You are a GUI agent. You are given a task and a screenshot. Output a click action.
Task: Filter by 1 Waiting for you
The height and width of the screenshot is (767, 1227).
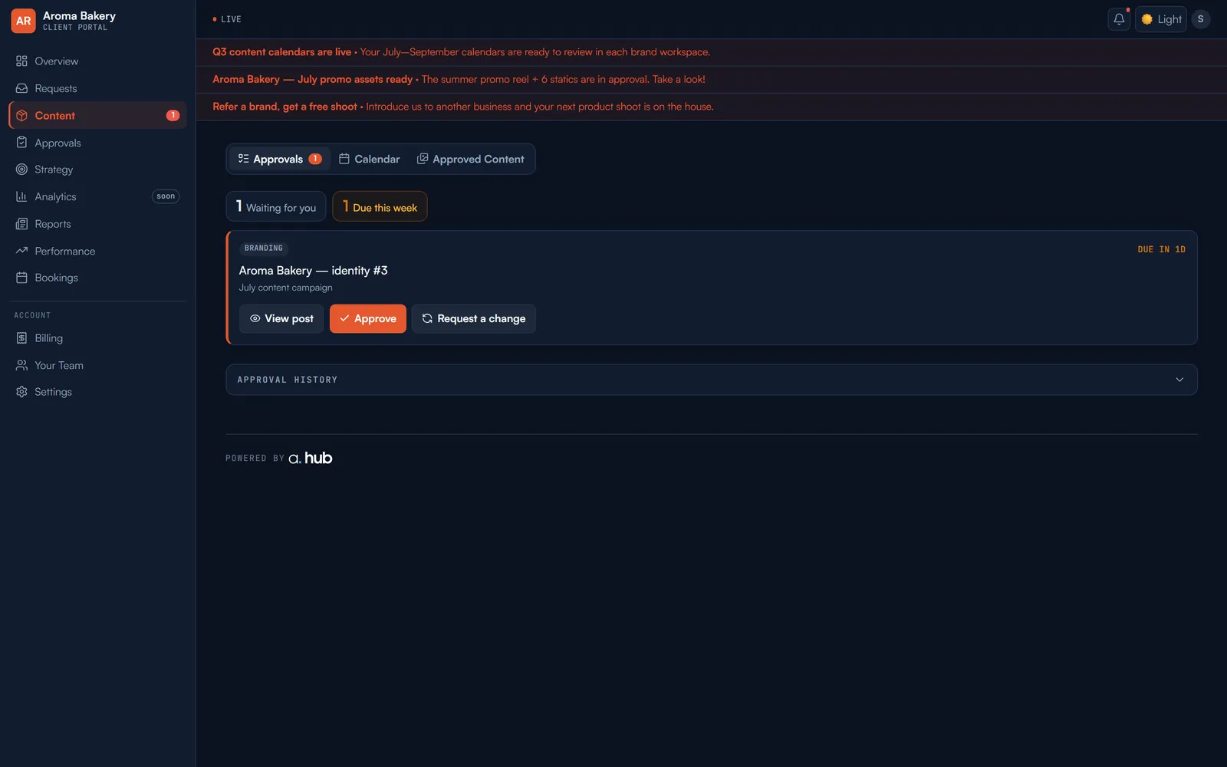click(x=276, y=206)
